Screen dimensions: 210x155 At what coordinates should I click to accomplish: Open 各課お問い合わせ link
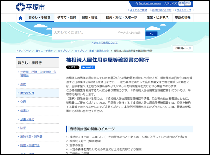[x=162, y=10]
